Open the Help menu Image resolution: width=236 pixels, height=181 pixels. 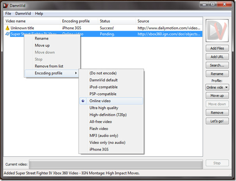(x=39, y=14)
